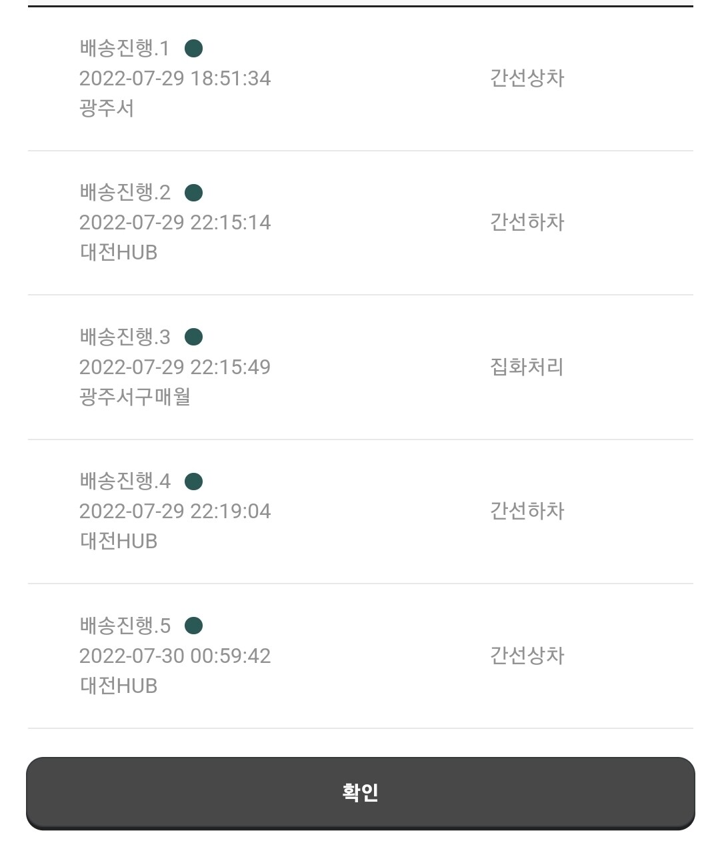Select the 배송진행.1 step label
Screen dimensions: 720x857
(125, 48)
